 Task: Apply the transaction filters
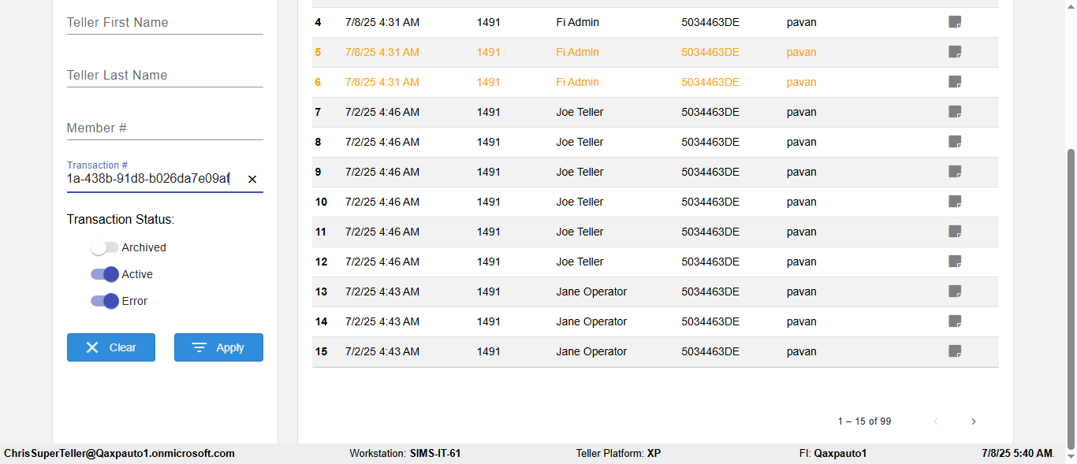pyautogui.click(x=218, y=347)
